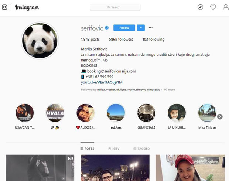Screen dimensions: 229x181
Task: Open the Explore compass icon
Action: tap(201, 7)
